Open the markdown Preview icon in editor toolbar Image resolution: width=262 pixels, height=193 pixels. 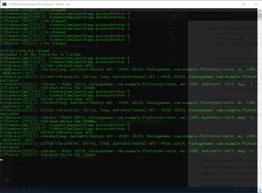coord(167,16)
